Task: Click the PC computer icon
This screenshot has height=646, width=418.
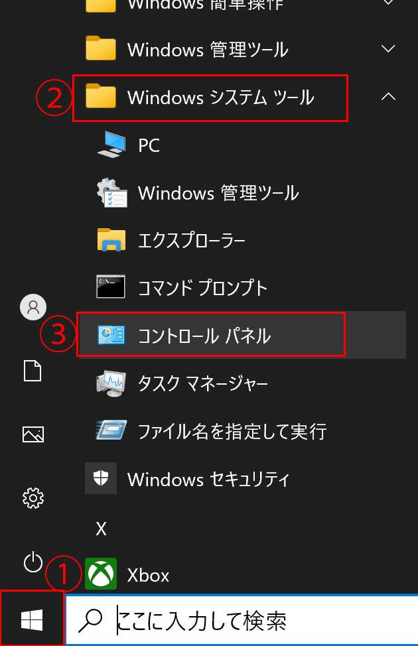Action: 111,145
